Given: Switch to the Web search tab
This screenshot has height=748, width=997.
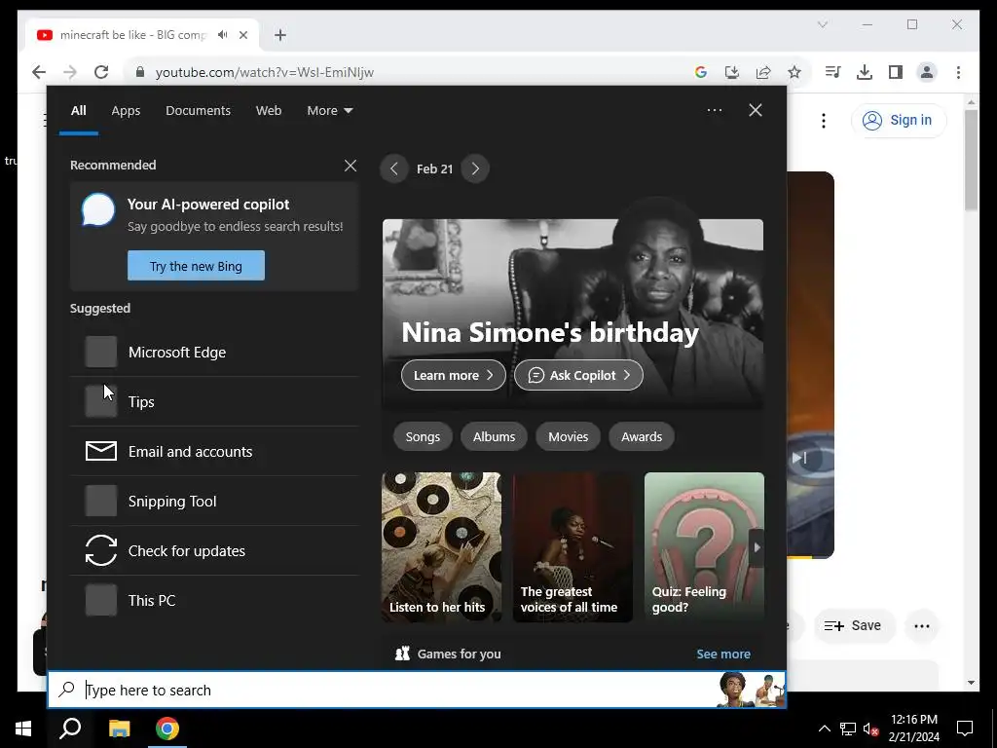Looking at the screenshot, I should [269, 111].
